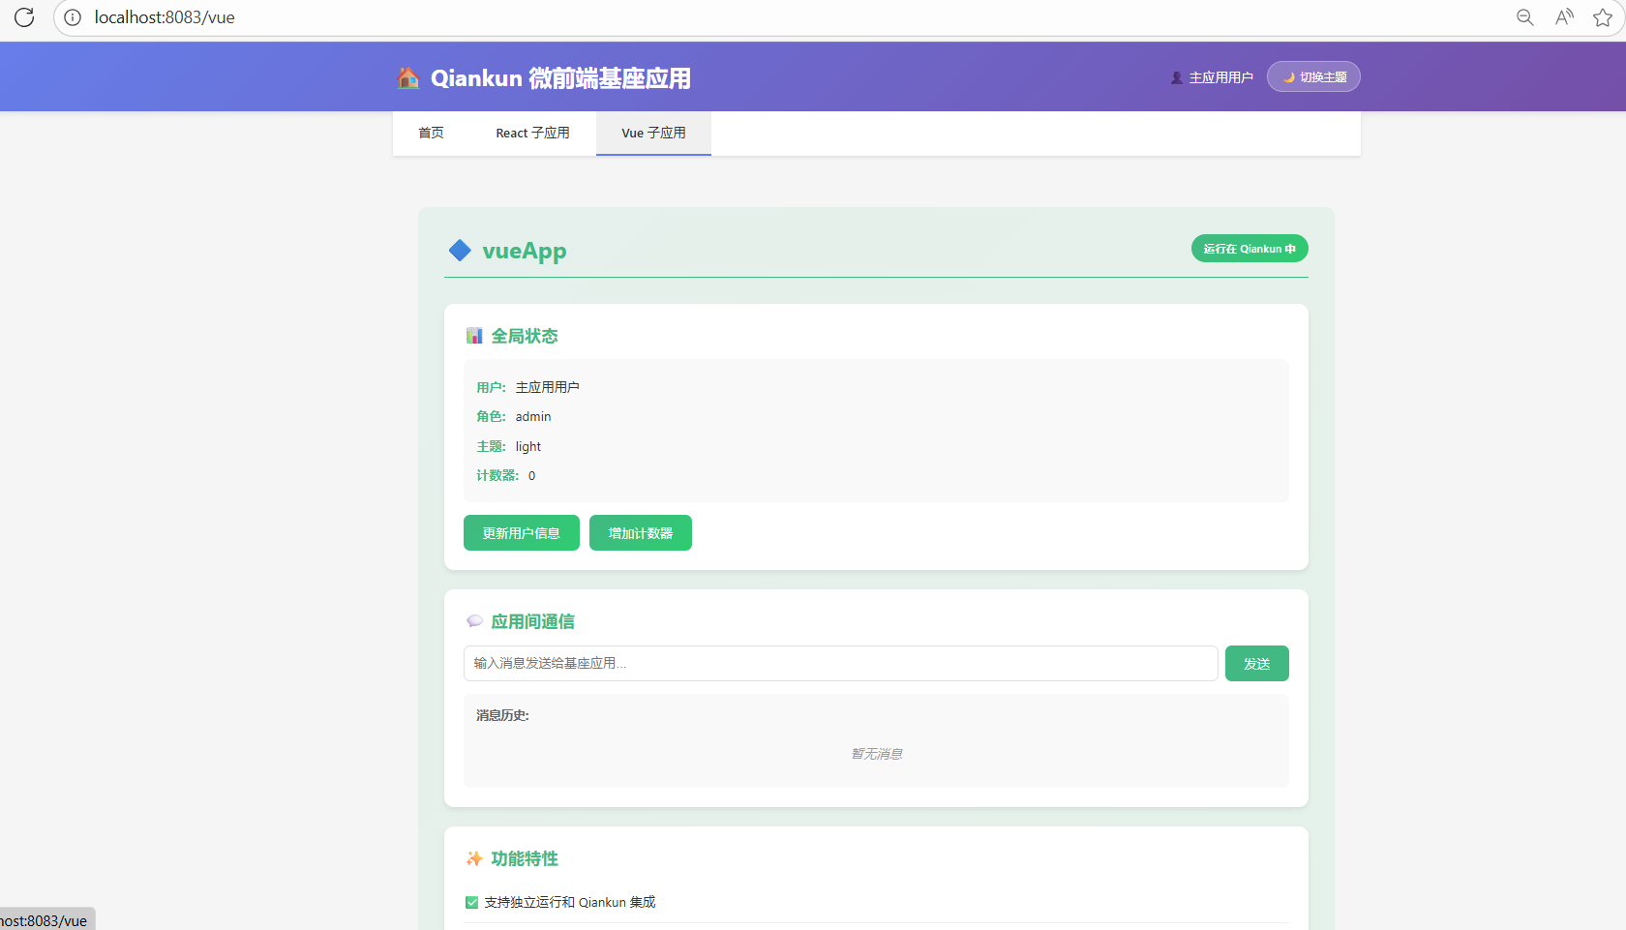Focus the message input field

click(841, 664)
